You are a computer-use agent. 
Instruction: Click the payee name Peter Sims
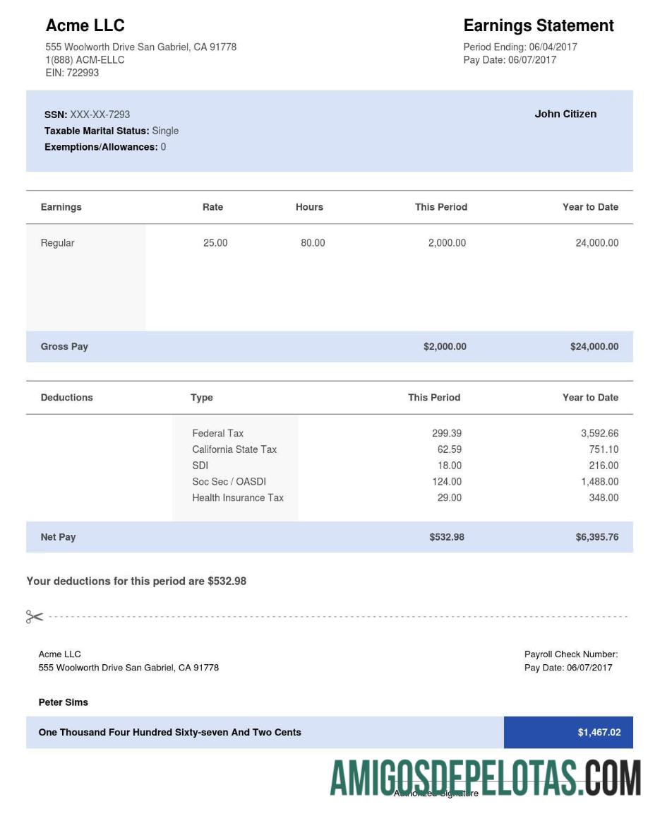click(x=64, y=702)
